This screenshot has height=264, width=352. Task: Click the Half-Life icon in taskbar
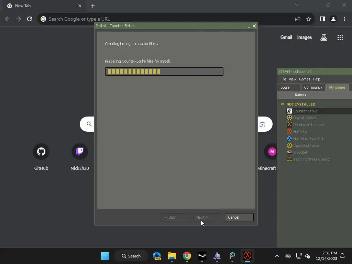pyautogui.click(x=247, y=256)
